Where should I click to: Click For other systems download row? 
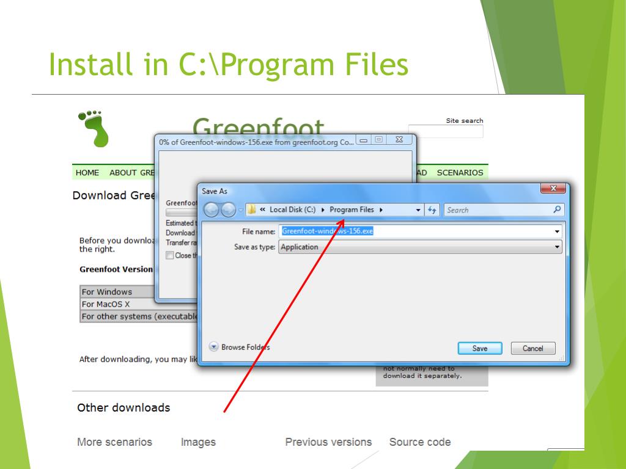pyautogui.click(x=139, y=316)
